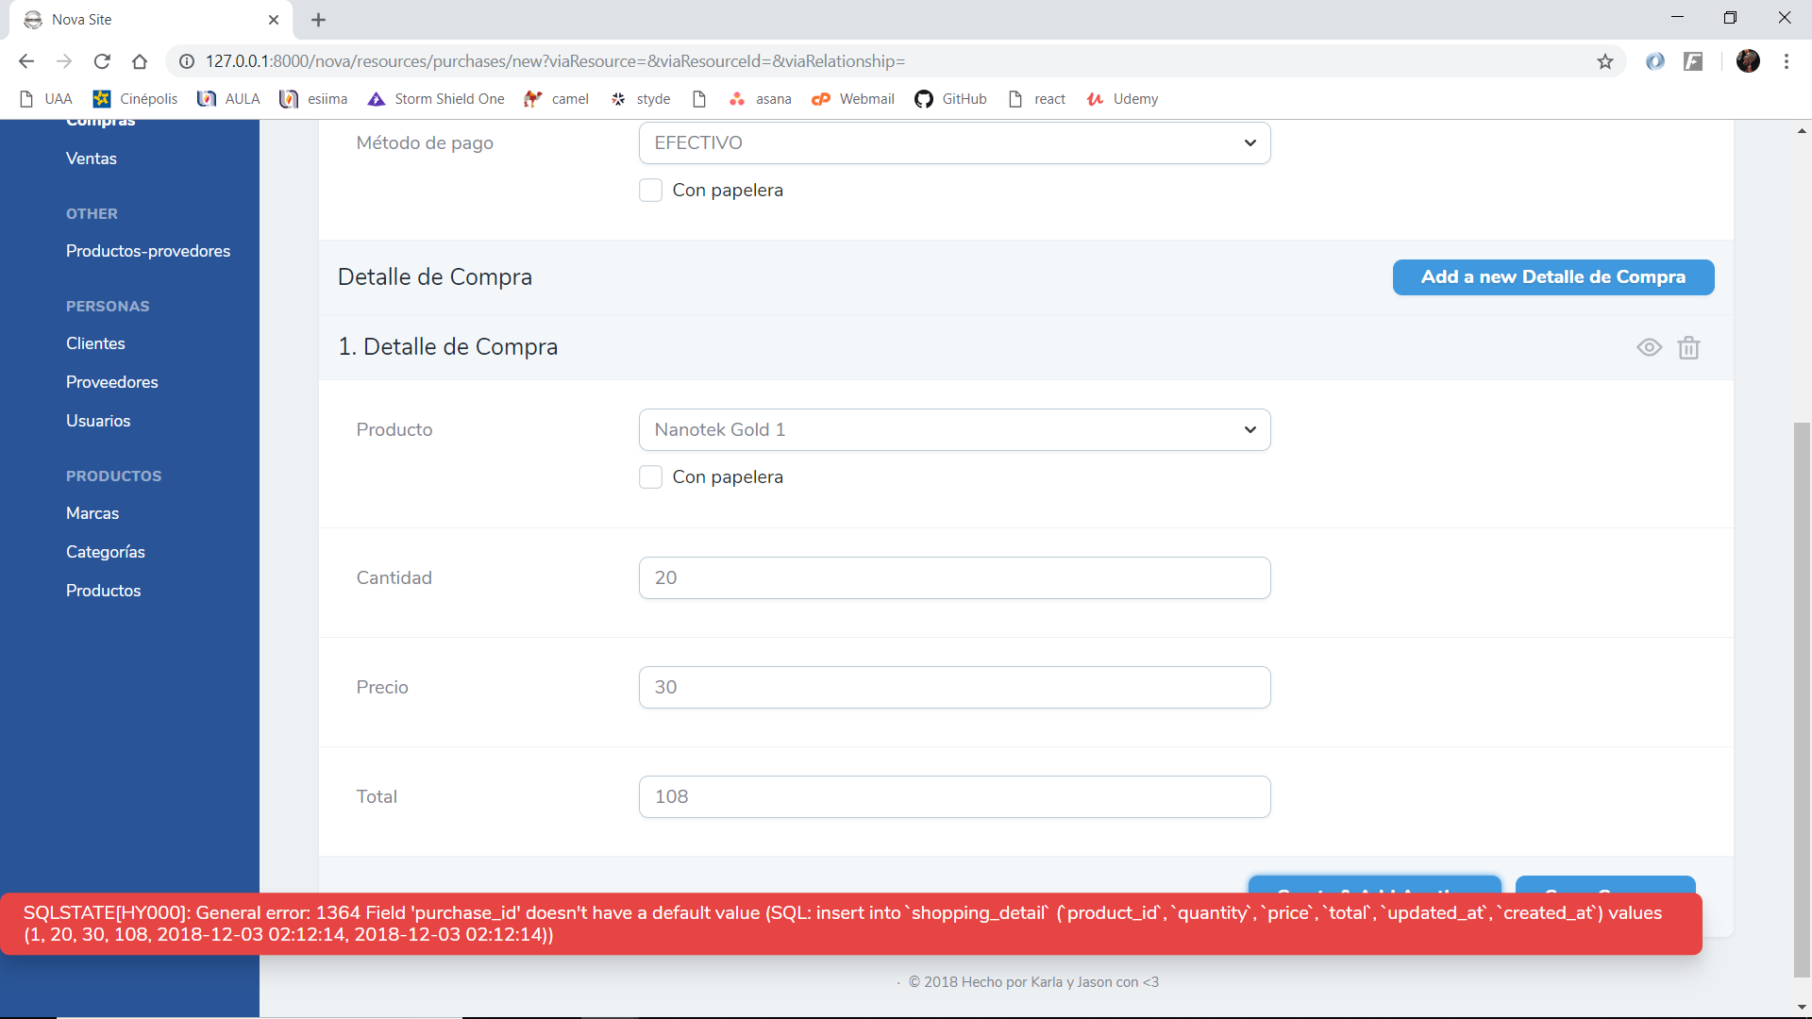Click the browser profile avatar
Screen dimensions: 1812x1019
(x=1748, y=61)
